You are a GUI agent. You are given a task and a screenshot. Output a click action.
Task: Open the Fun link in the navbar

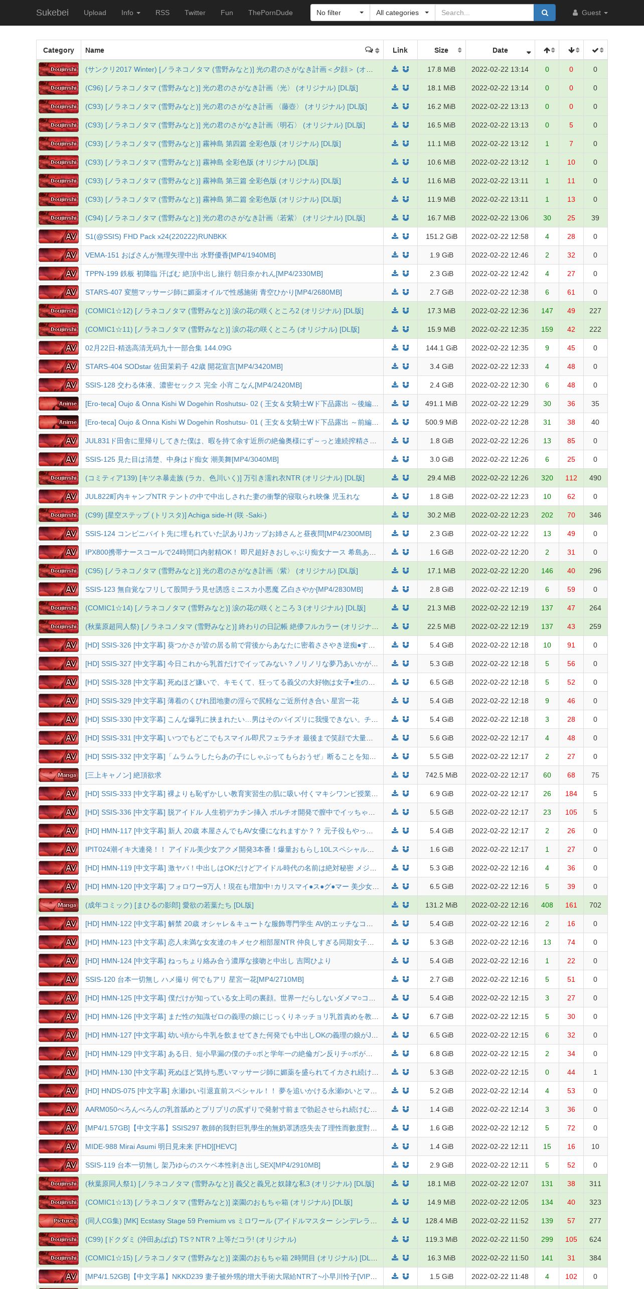pyautogui.click(x=227, y=13)
